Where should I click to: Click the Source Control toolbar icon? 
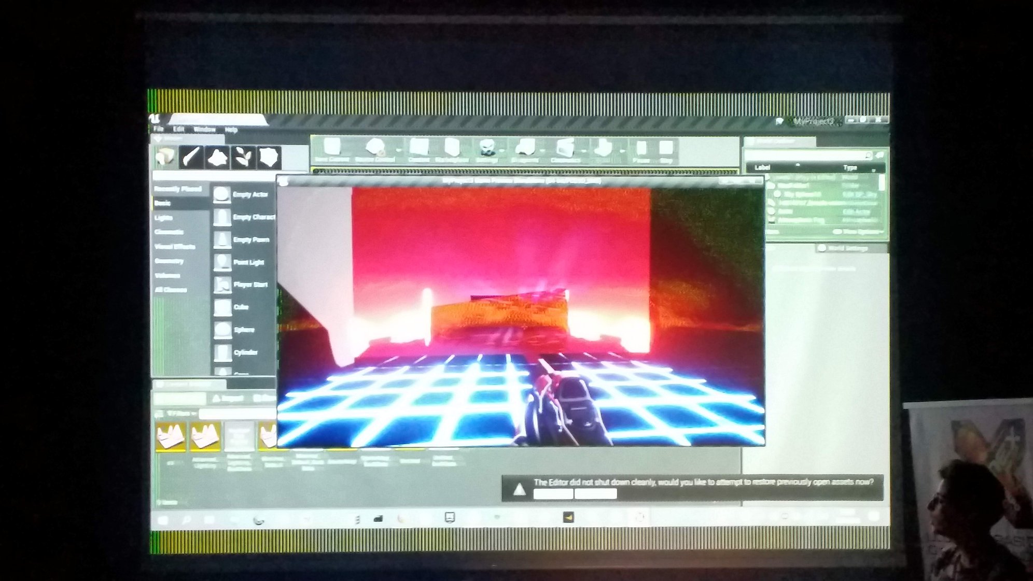[x=375, y=147]
